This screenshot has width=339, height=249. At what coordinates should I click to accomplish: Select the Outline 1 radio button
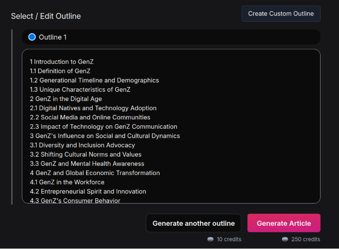[32, 37]
